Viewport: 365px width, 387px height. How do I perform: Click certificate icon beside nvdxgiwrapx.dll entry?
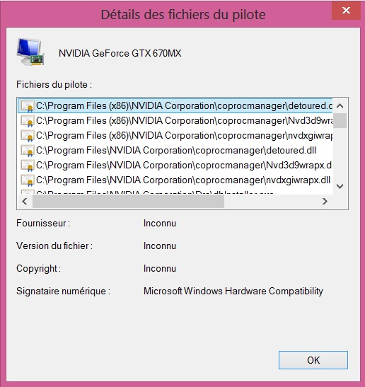tap(27, 180)
